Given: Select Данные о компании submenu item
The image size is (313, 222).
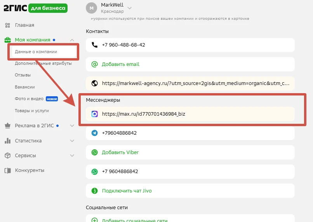Looking at the screenshot, I should coord(44,52).
